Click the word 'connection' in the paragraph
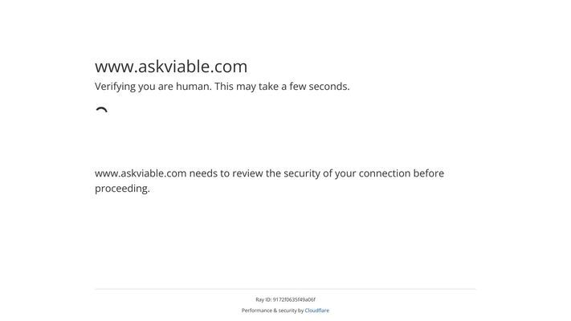Viewport: 571px width, 321px height. pyautogui.click(x=385, y=173)
